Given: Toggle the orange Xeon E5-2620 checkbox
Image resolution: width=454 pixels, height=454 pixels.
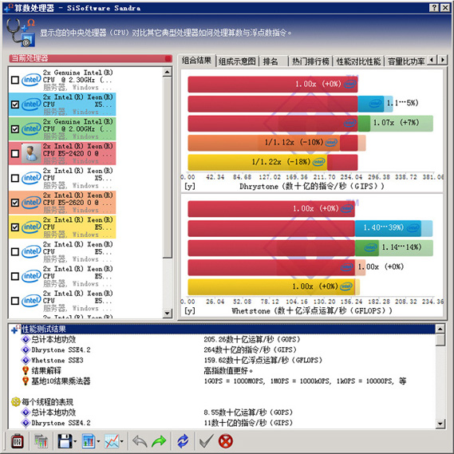Looking at the screenshot, I should click(x=15, y=203).
